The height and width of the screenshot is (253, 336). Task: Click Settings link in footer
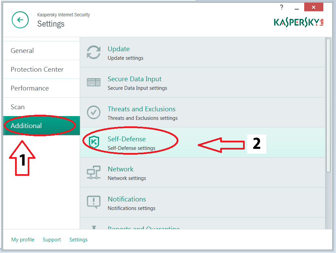point(78,240)
